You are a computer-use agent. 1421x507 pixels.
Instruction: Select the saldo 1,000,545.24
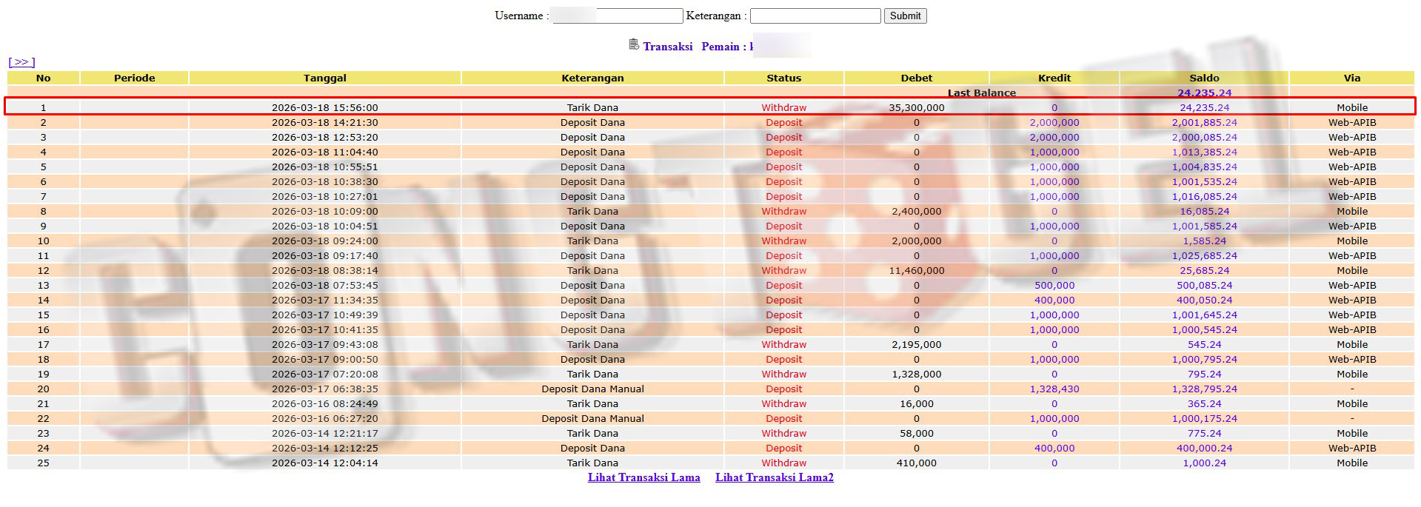(x=1204, y=329)
